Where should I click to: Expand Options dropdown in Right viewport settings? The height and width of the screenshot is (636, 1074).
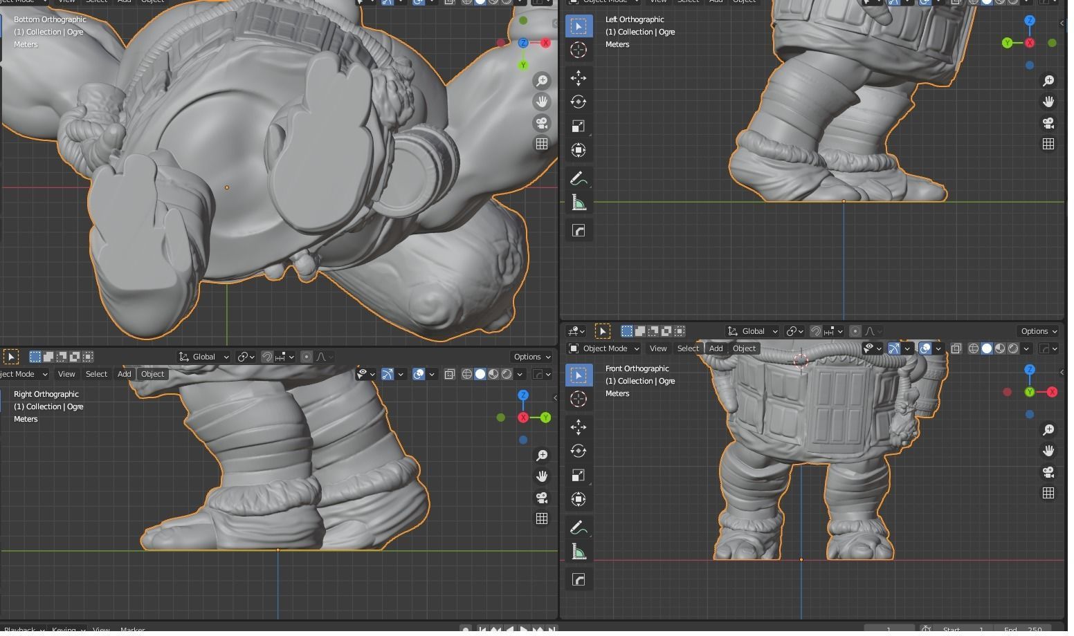point(532,357)
